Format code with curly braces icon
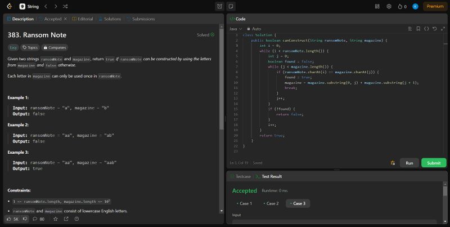Viewport: 450px width, 227px height. 426,28
